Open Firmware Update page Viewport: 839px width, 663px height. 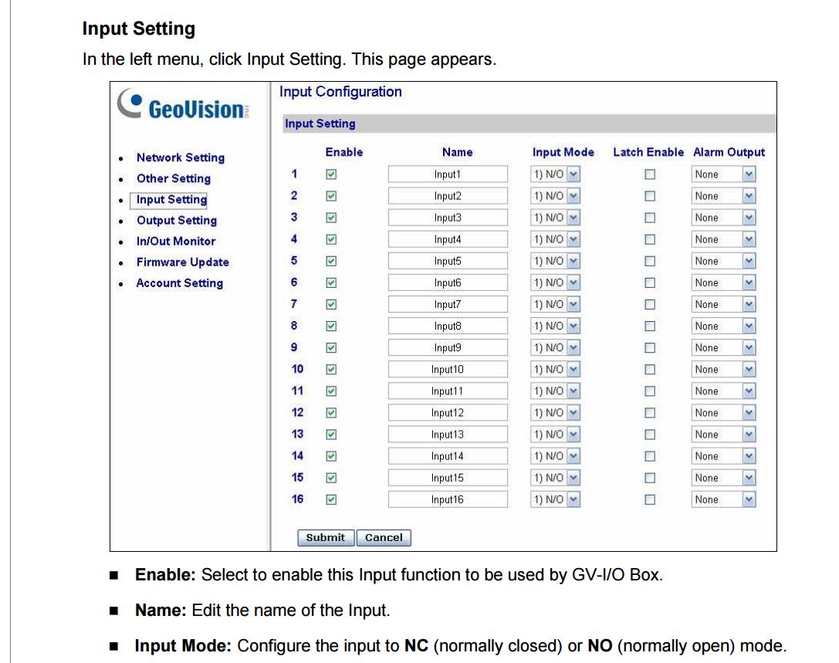182,262
